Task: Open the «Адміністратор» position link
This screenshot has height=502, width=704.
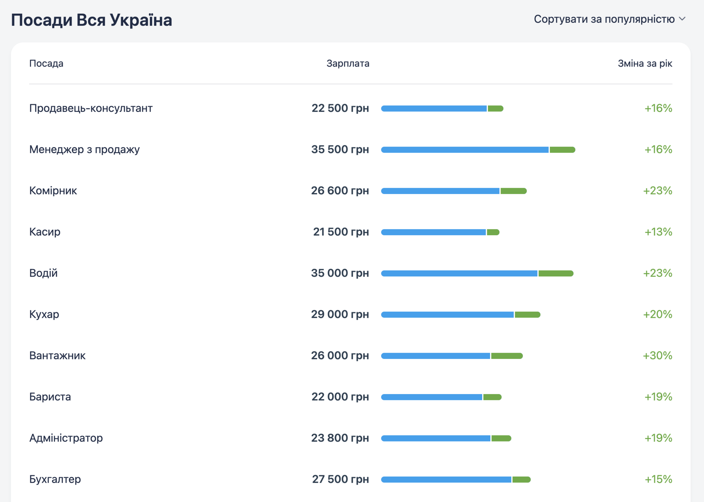Action: pos(65,438)
